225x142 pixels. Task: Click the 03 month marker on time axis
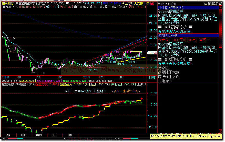point(122,77)
